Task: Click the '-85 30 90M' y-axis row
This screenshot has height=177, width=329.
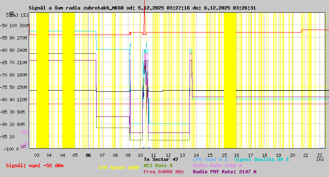Action: [12, 112]
